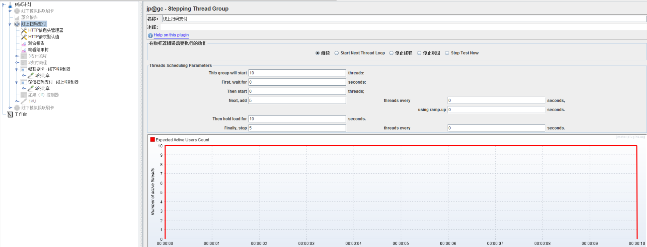This screenshot has height=247, width=647.
Task: Select the 停止线程 radio button
Action: (x=391, y=53)
